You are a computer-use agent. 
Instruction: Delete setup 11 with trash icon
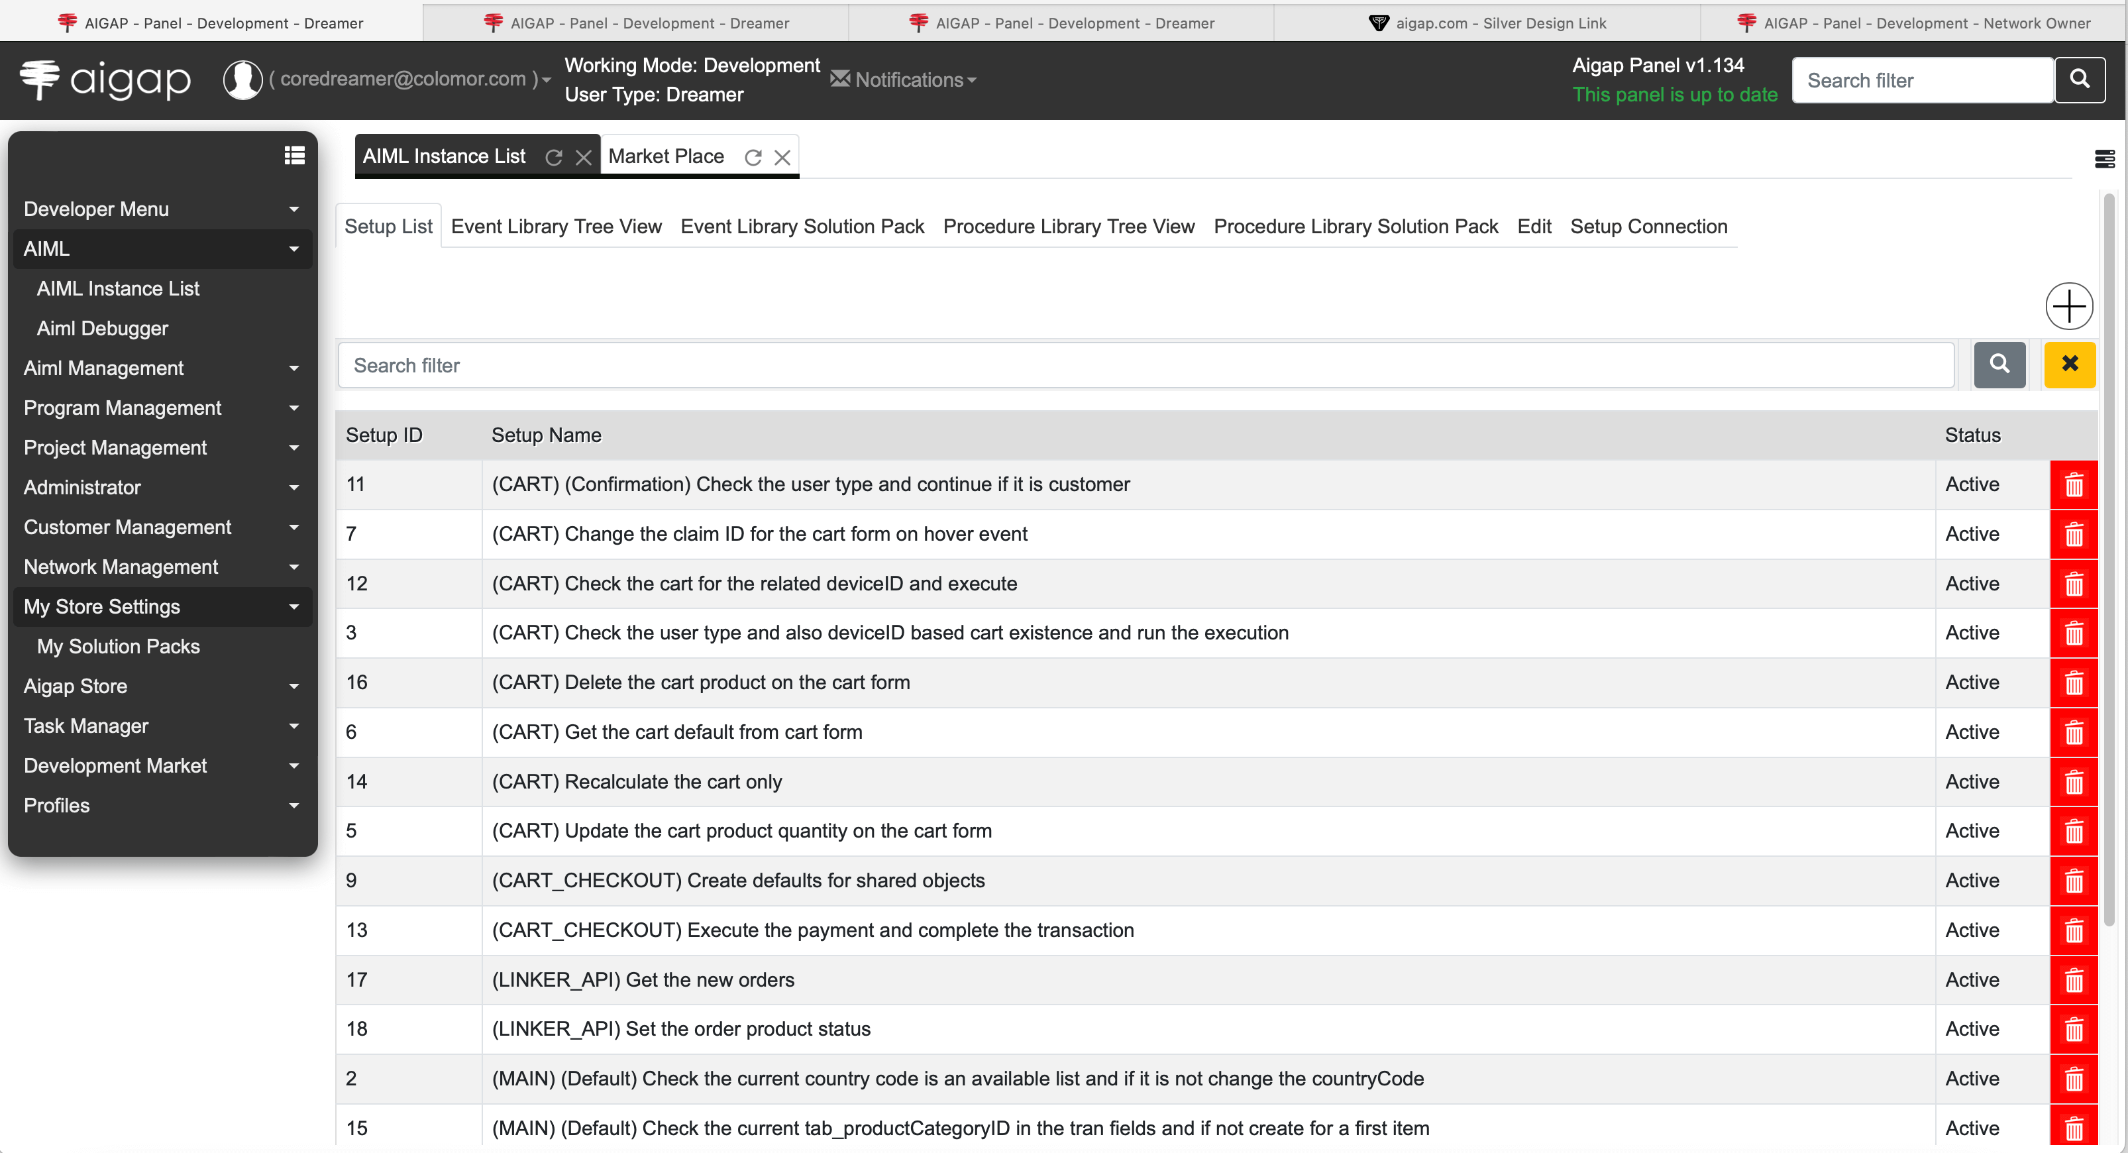(2074, 484)
